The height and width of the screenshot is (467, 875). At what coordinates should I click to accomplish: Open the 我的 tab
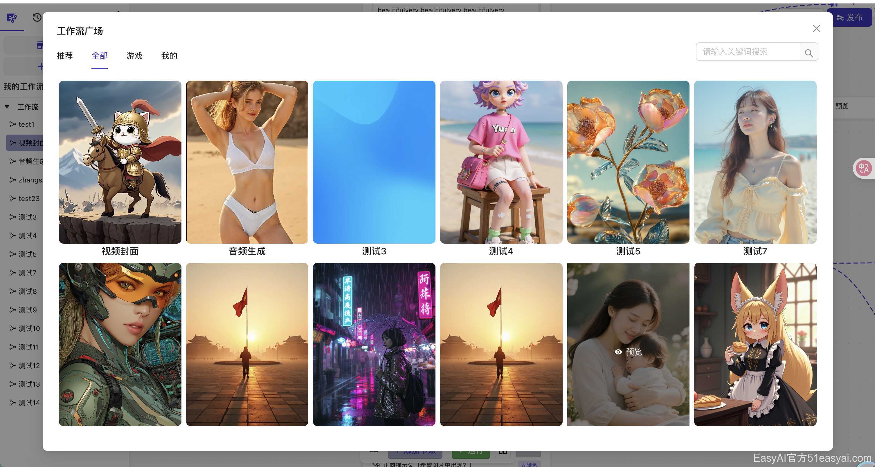pos(169,56)
